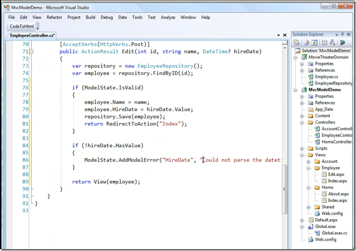Viewport: 356px width, 251px height.
Task: Open the Tools menu
Action: point(137,17)
